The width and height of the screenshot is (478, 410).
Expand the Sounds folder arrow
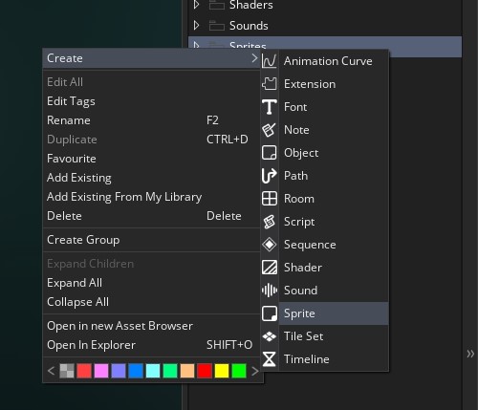197,25
